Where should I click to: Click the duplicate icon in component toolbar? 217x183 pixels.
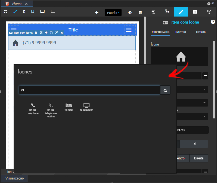coord(51,33)
